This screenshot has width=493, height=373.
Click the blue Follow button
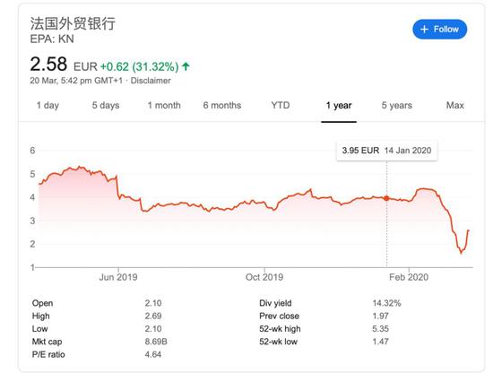tap(439, 30)
